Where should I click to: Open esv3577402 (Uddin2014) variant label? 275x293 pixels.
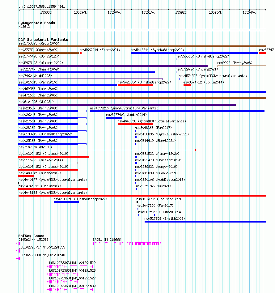click(126, 115)
